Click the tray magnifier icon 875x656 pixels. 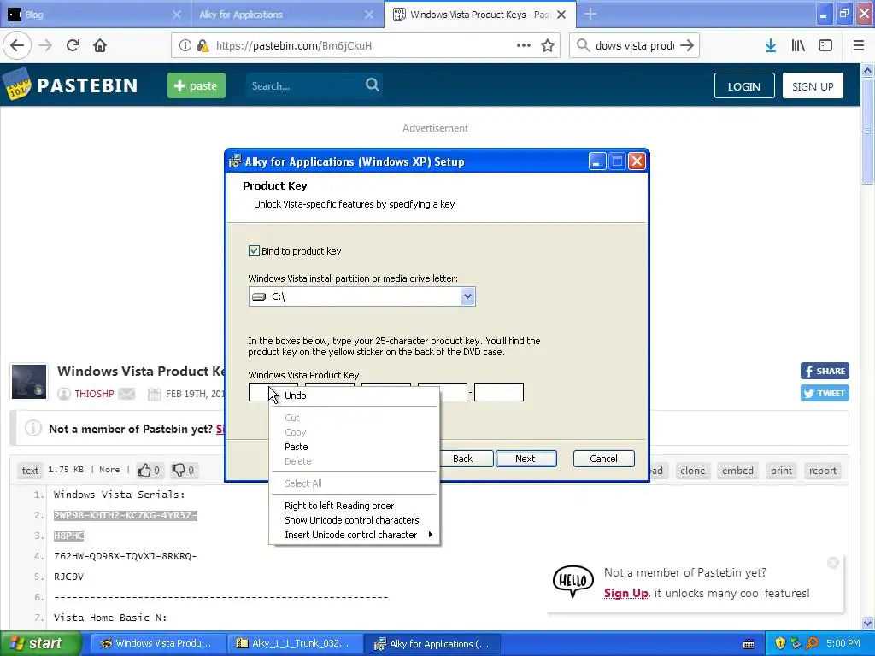pos(812,643)
